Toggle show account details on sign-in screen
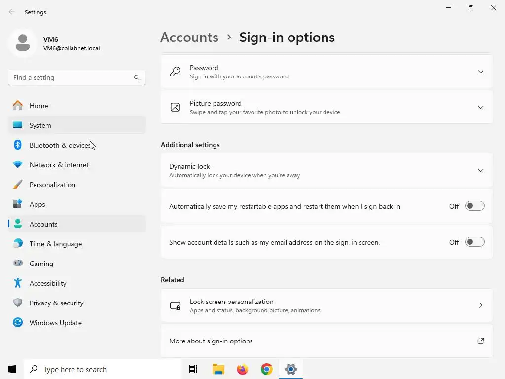This screenshot has height=379, width=505. tap(475, 242)
